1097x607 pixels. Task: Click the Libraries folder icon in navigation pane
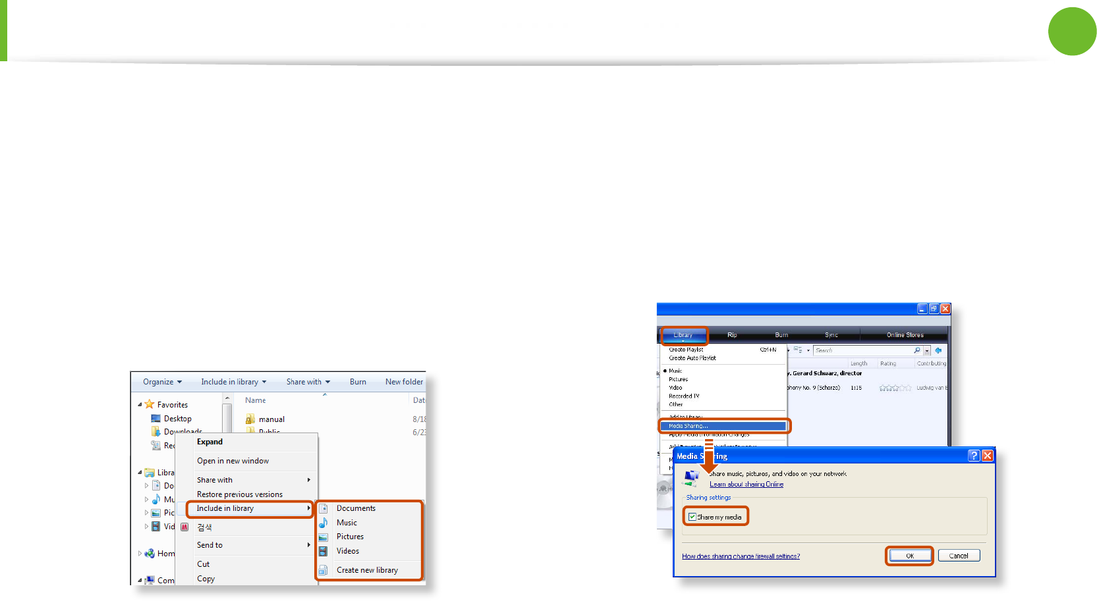[x=150, y=473]
